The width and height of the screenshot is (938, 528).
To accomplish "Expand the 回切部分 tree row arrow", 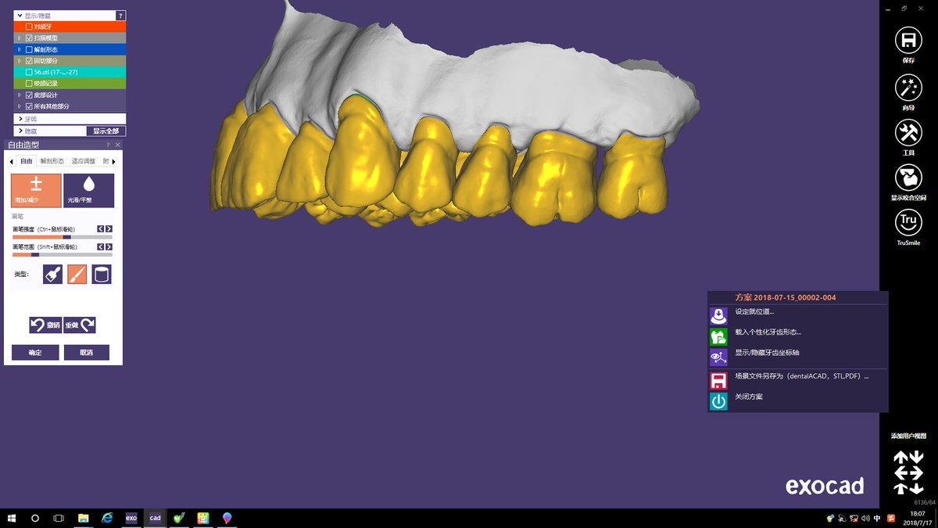I will coord(20,60).
